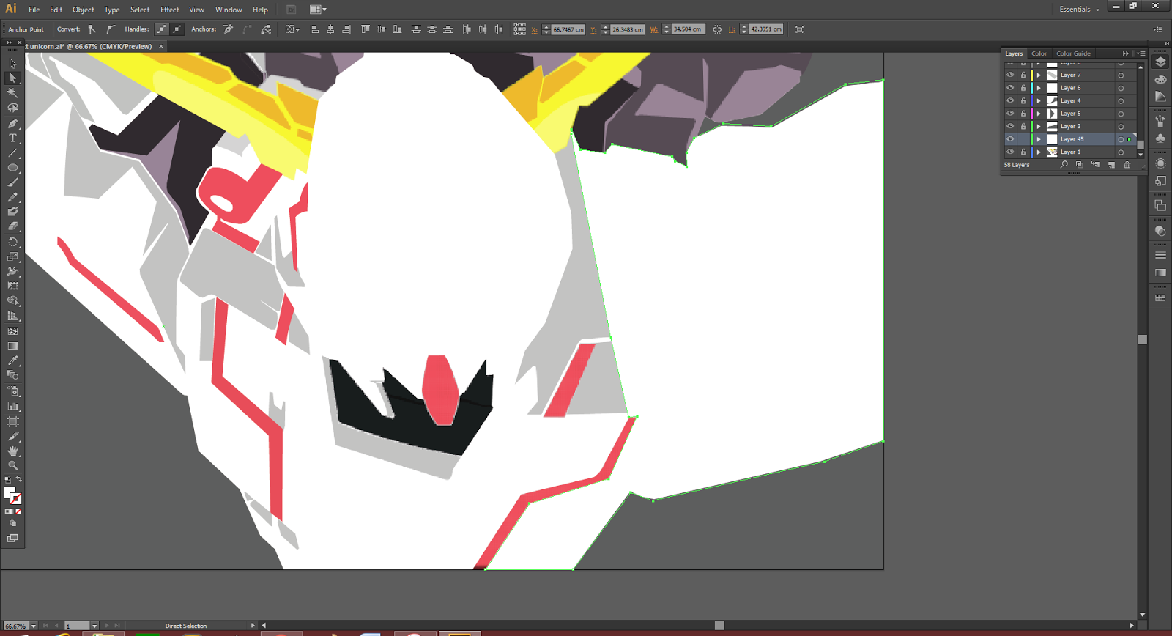Select the Zoom tool
Screen dimensions: 1172x636
point(12,465)
